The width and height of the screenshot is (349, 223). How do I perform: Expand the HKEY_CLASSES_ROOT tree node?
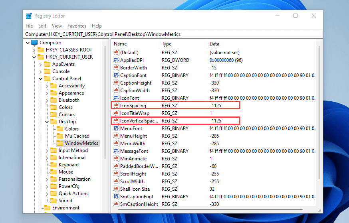(34, 50)
